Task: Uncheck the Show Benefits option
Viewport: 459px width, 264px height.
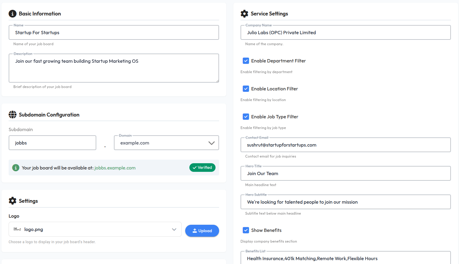Action: [x=246, y=230]
